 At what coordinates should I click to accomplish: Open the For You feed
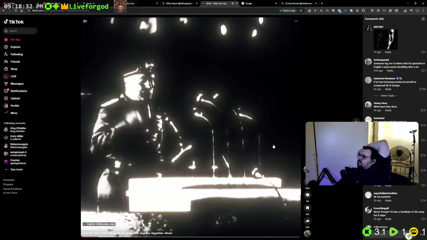click(x=15, y=40)
